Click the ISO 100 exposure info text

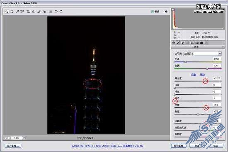[x=195, y=37]
